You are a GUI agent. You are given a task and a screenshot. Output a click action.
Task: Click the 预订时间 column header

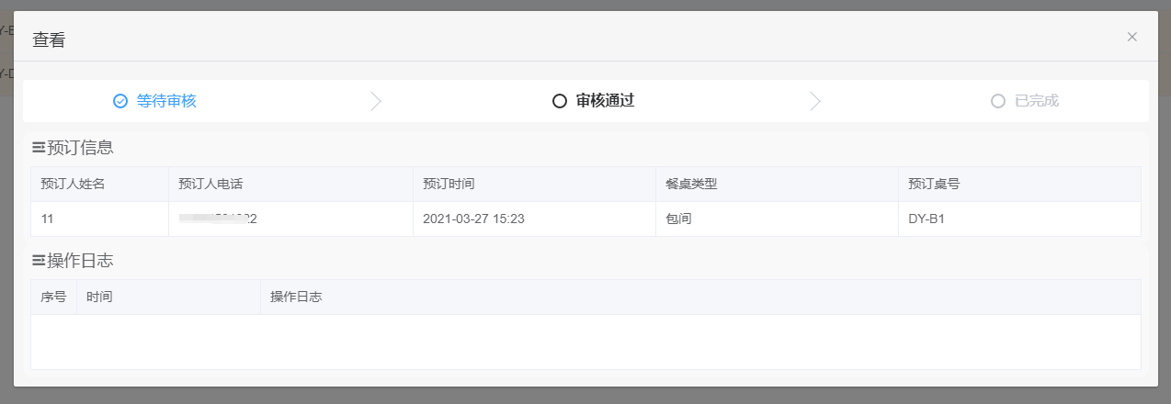click(534, 184)
